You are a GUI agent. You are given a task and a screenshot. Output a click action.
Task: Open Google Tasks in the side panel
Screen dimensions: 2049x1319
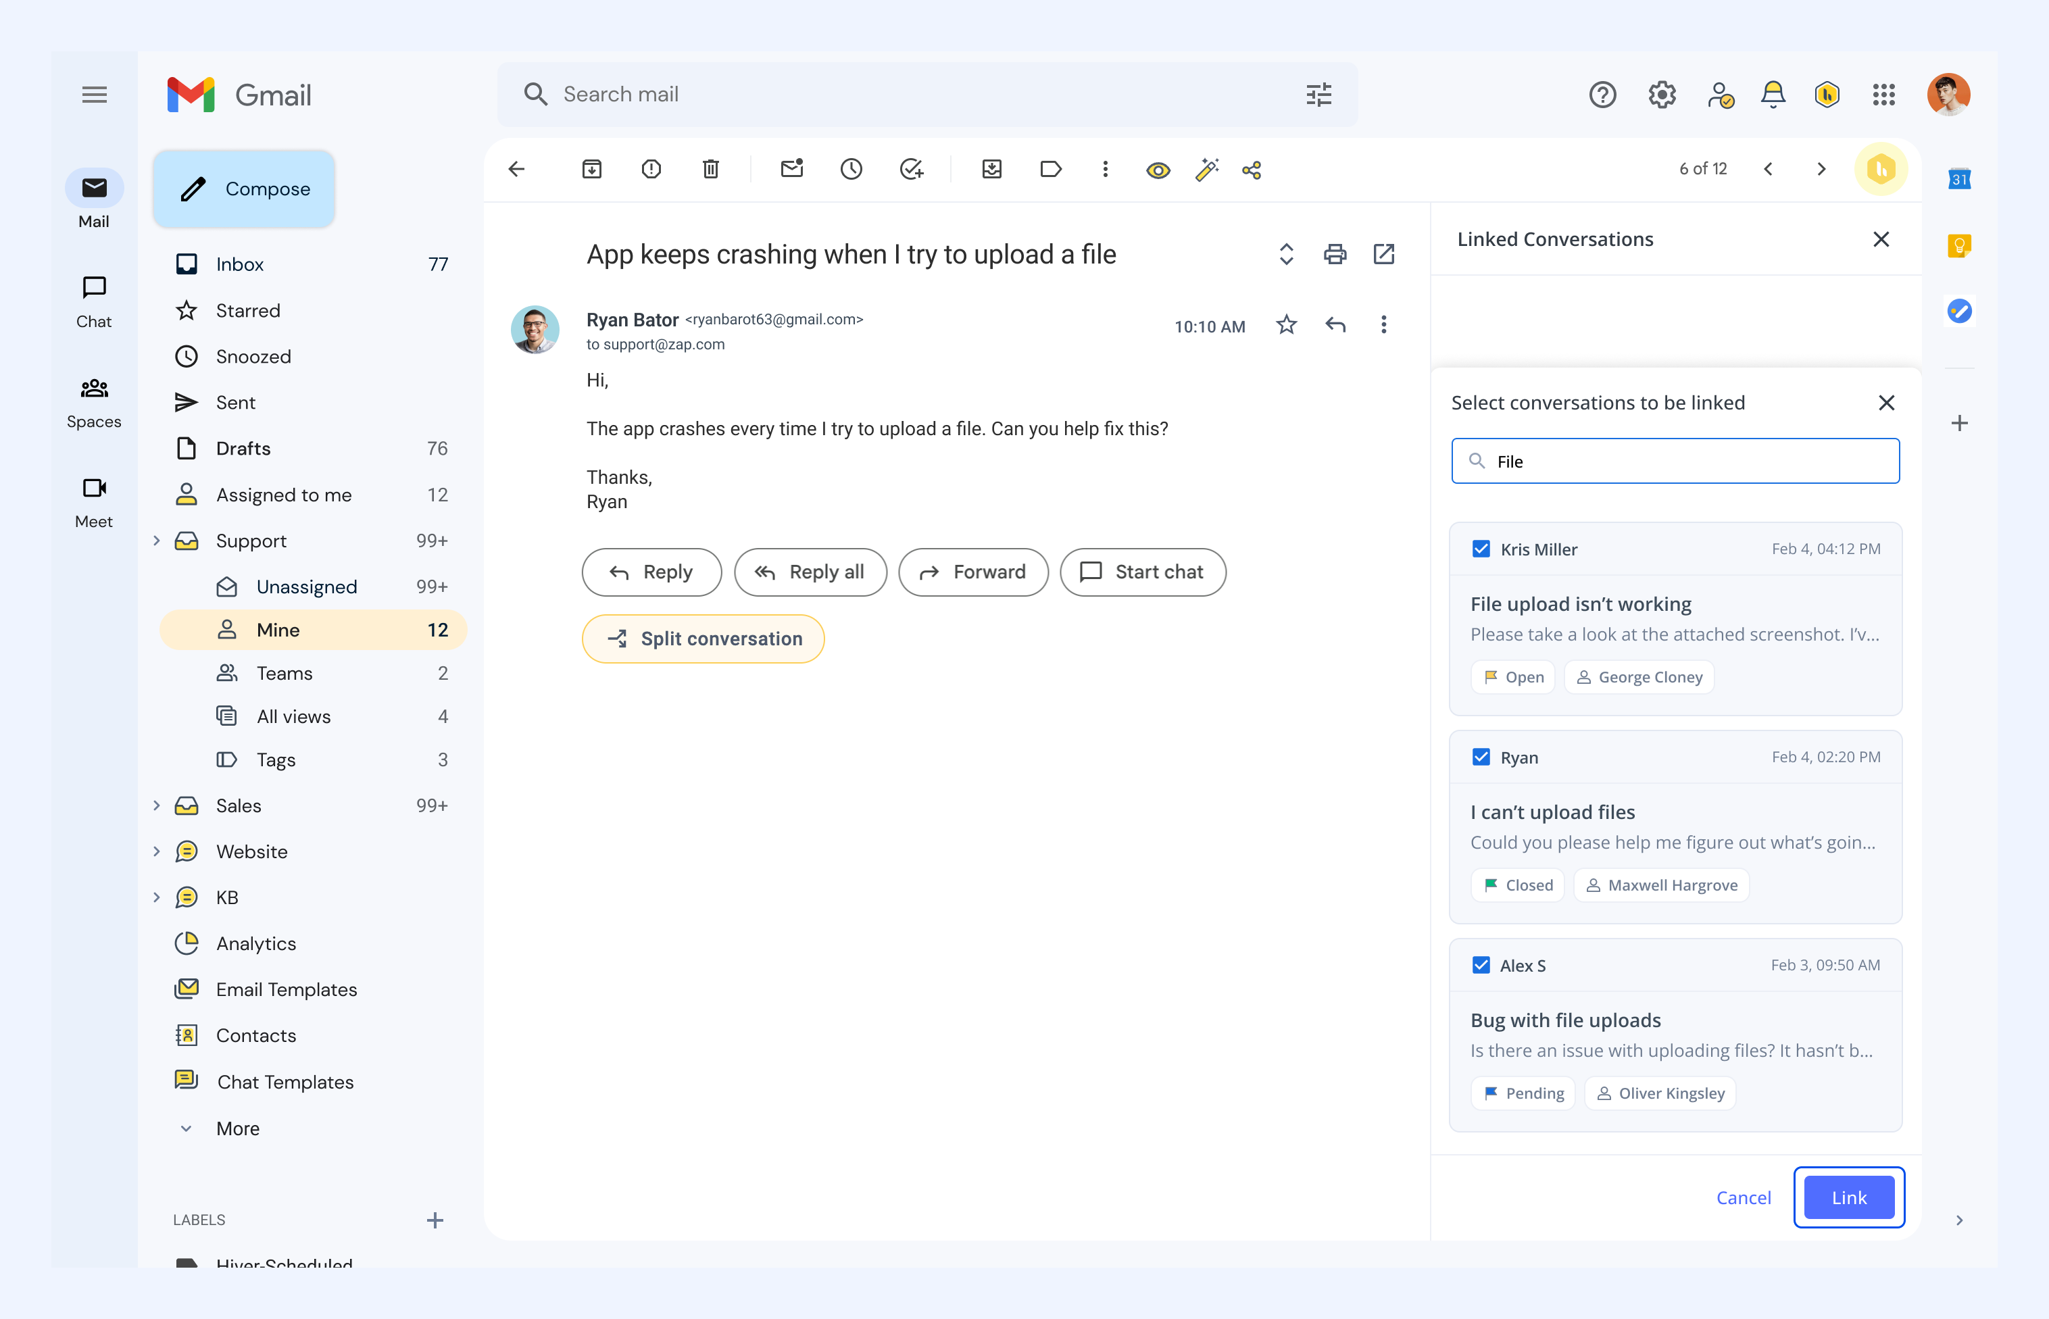click(x=1959, y=311)
